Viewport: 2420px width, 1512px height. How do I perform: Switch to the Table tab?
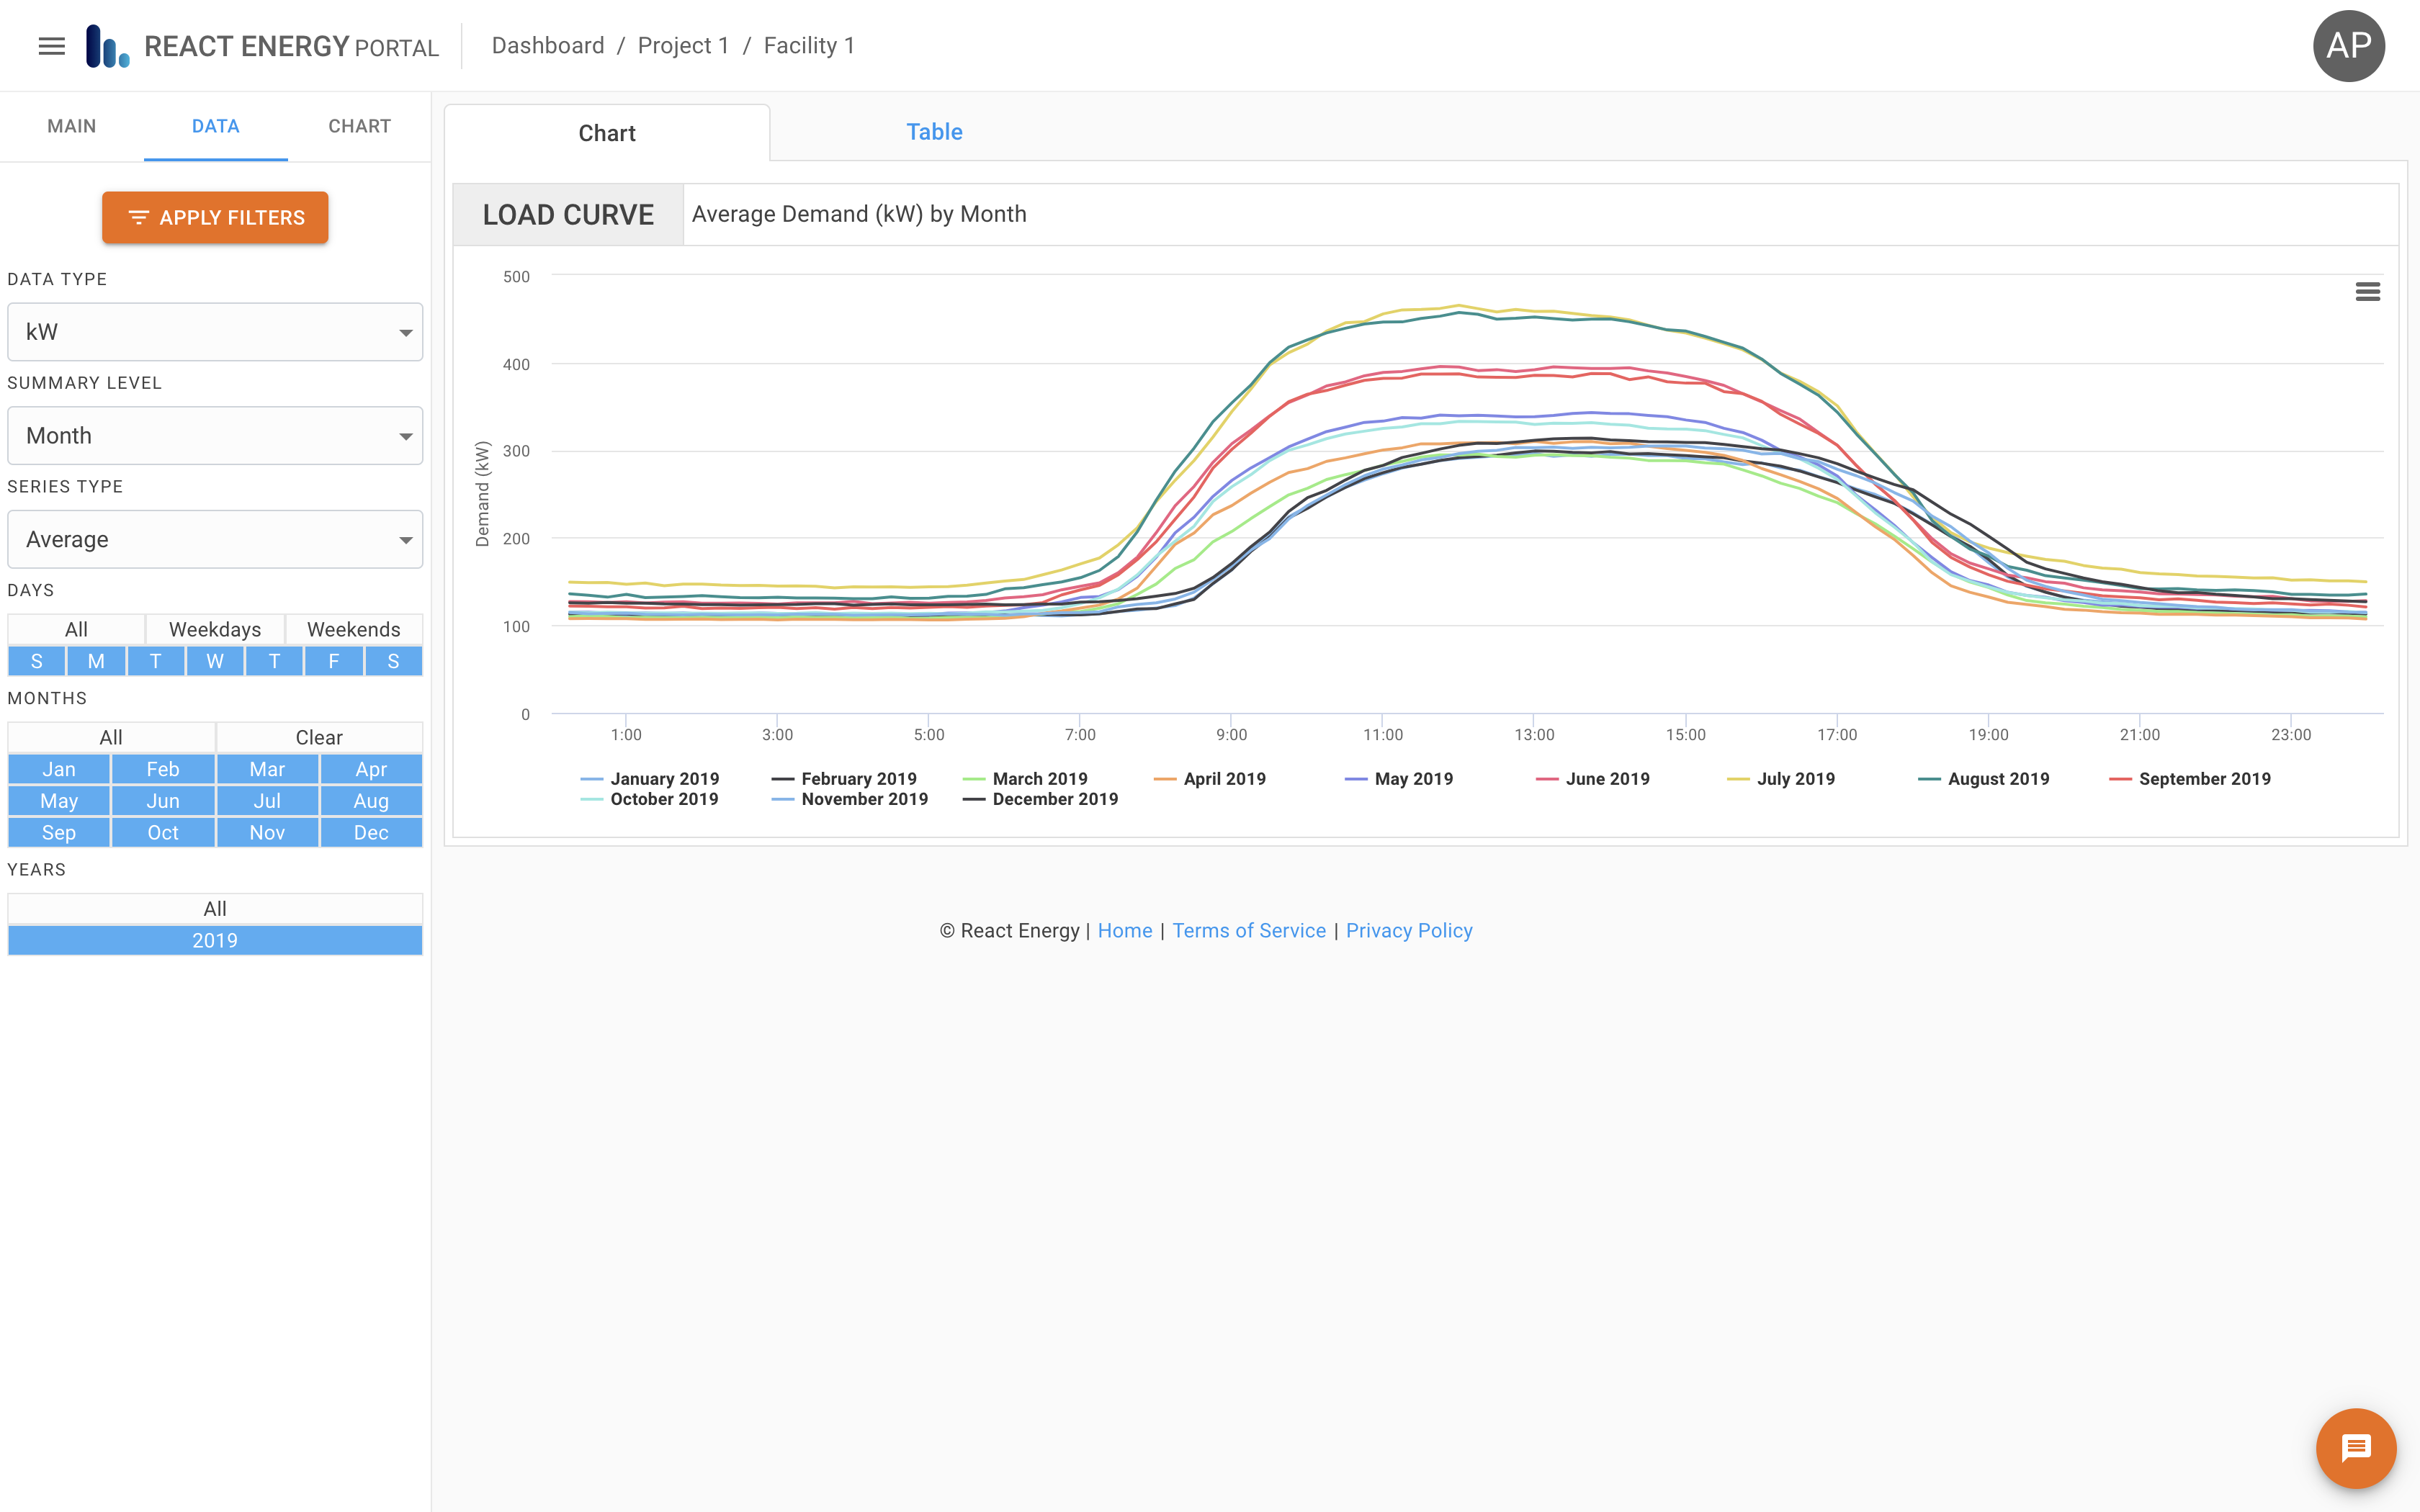click(934, 131)
